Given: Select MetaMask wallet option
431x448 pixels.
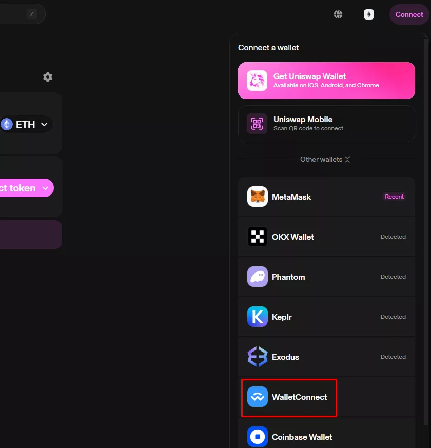Looking at the screenshot, I should point(326,197).
